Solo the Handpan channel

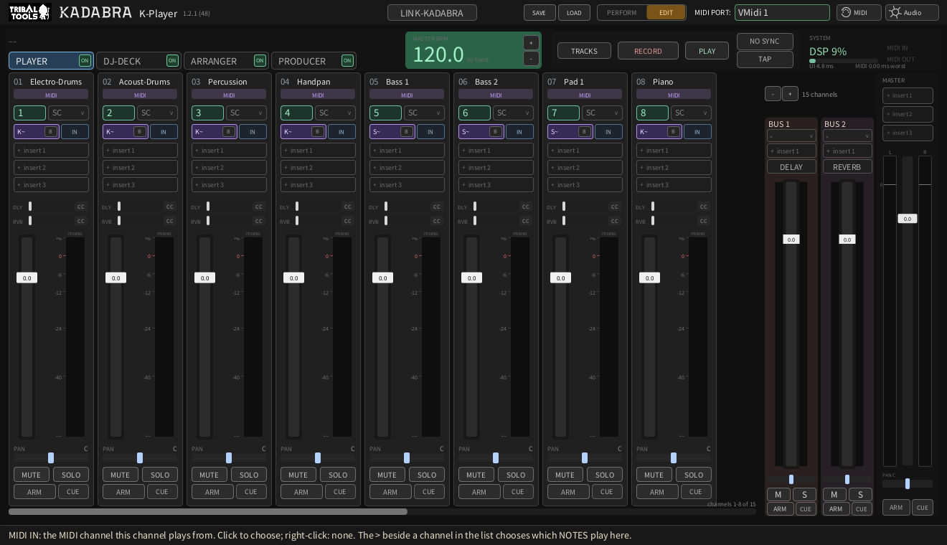click(x=338, y=475)
